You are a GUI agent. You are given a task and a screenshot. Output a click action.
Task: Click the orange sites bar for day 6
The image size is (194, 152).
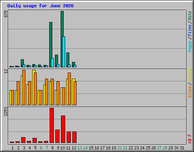tap(41, 98)
